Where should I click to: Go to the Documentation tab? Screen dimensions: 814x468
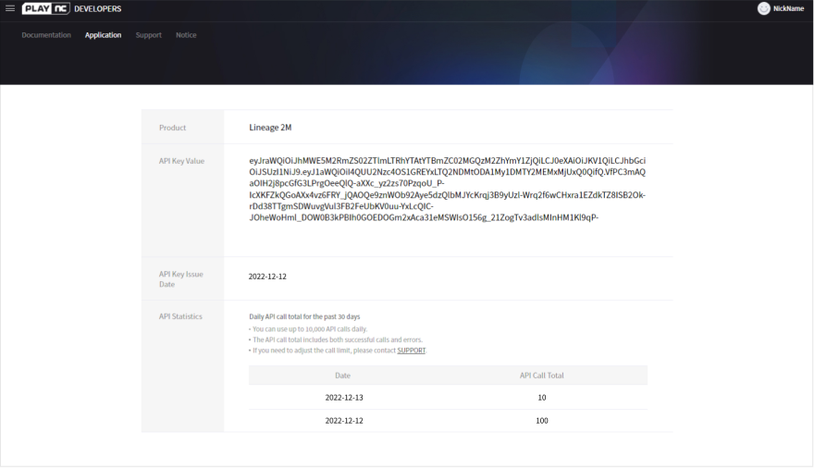click(x=46, y=35)
